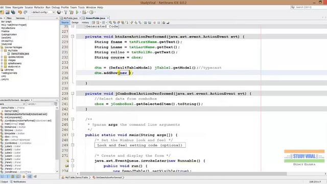Click the Debug Project toolbar icon
This screenshot has height=184, width=327.
coord(84,12)
